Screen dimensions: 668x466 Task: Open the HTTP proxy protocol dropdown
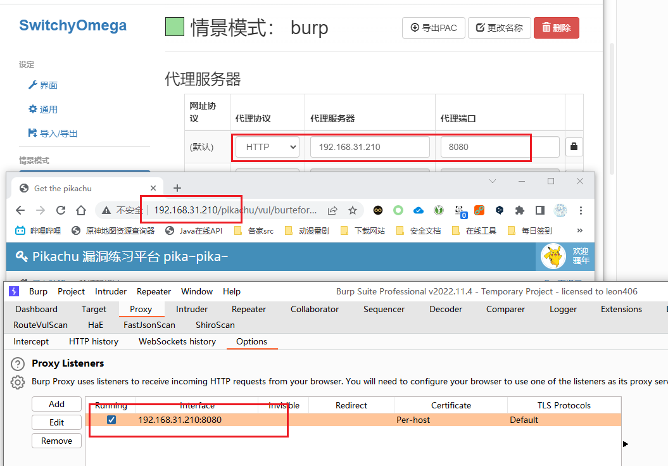coord(267,147)
